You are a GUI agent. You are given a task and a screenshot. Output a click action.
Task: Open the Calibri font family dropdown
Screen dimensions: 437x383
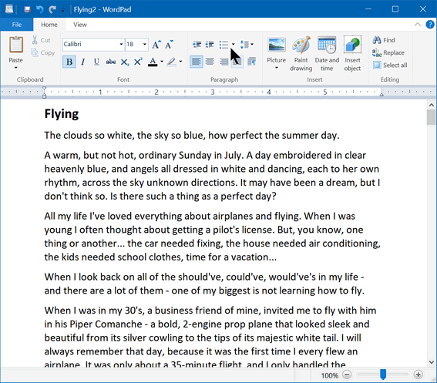point(121,45)
